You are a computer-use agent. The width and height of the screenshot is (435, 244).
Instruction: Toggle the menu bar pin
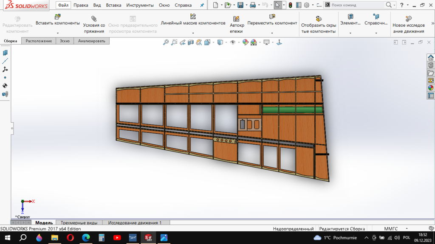pos(202,5)
